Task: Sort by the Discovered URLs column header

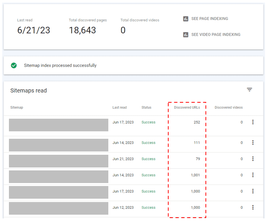Action: click(x=187, y=108)
